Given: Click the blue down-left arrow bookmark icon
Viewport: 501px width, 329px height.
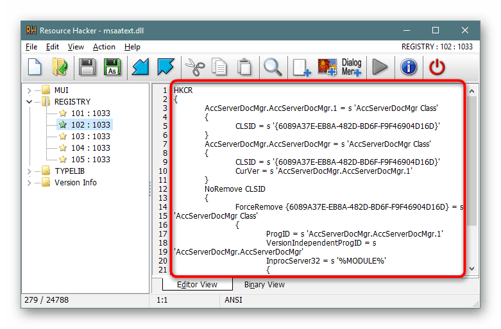Looking at the screenshot, I should (x=140, y=67).
